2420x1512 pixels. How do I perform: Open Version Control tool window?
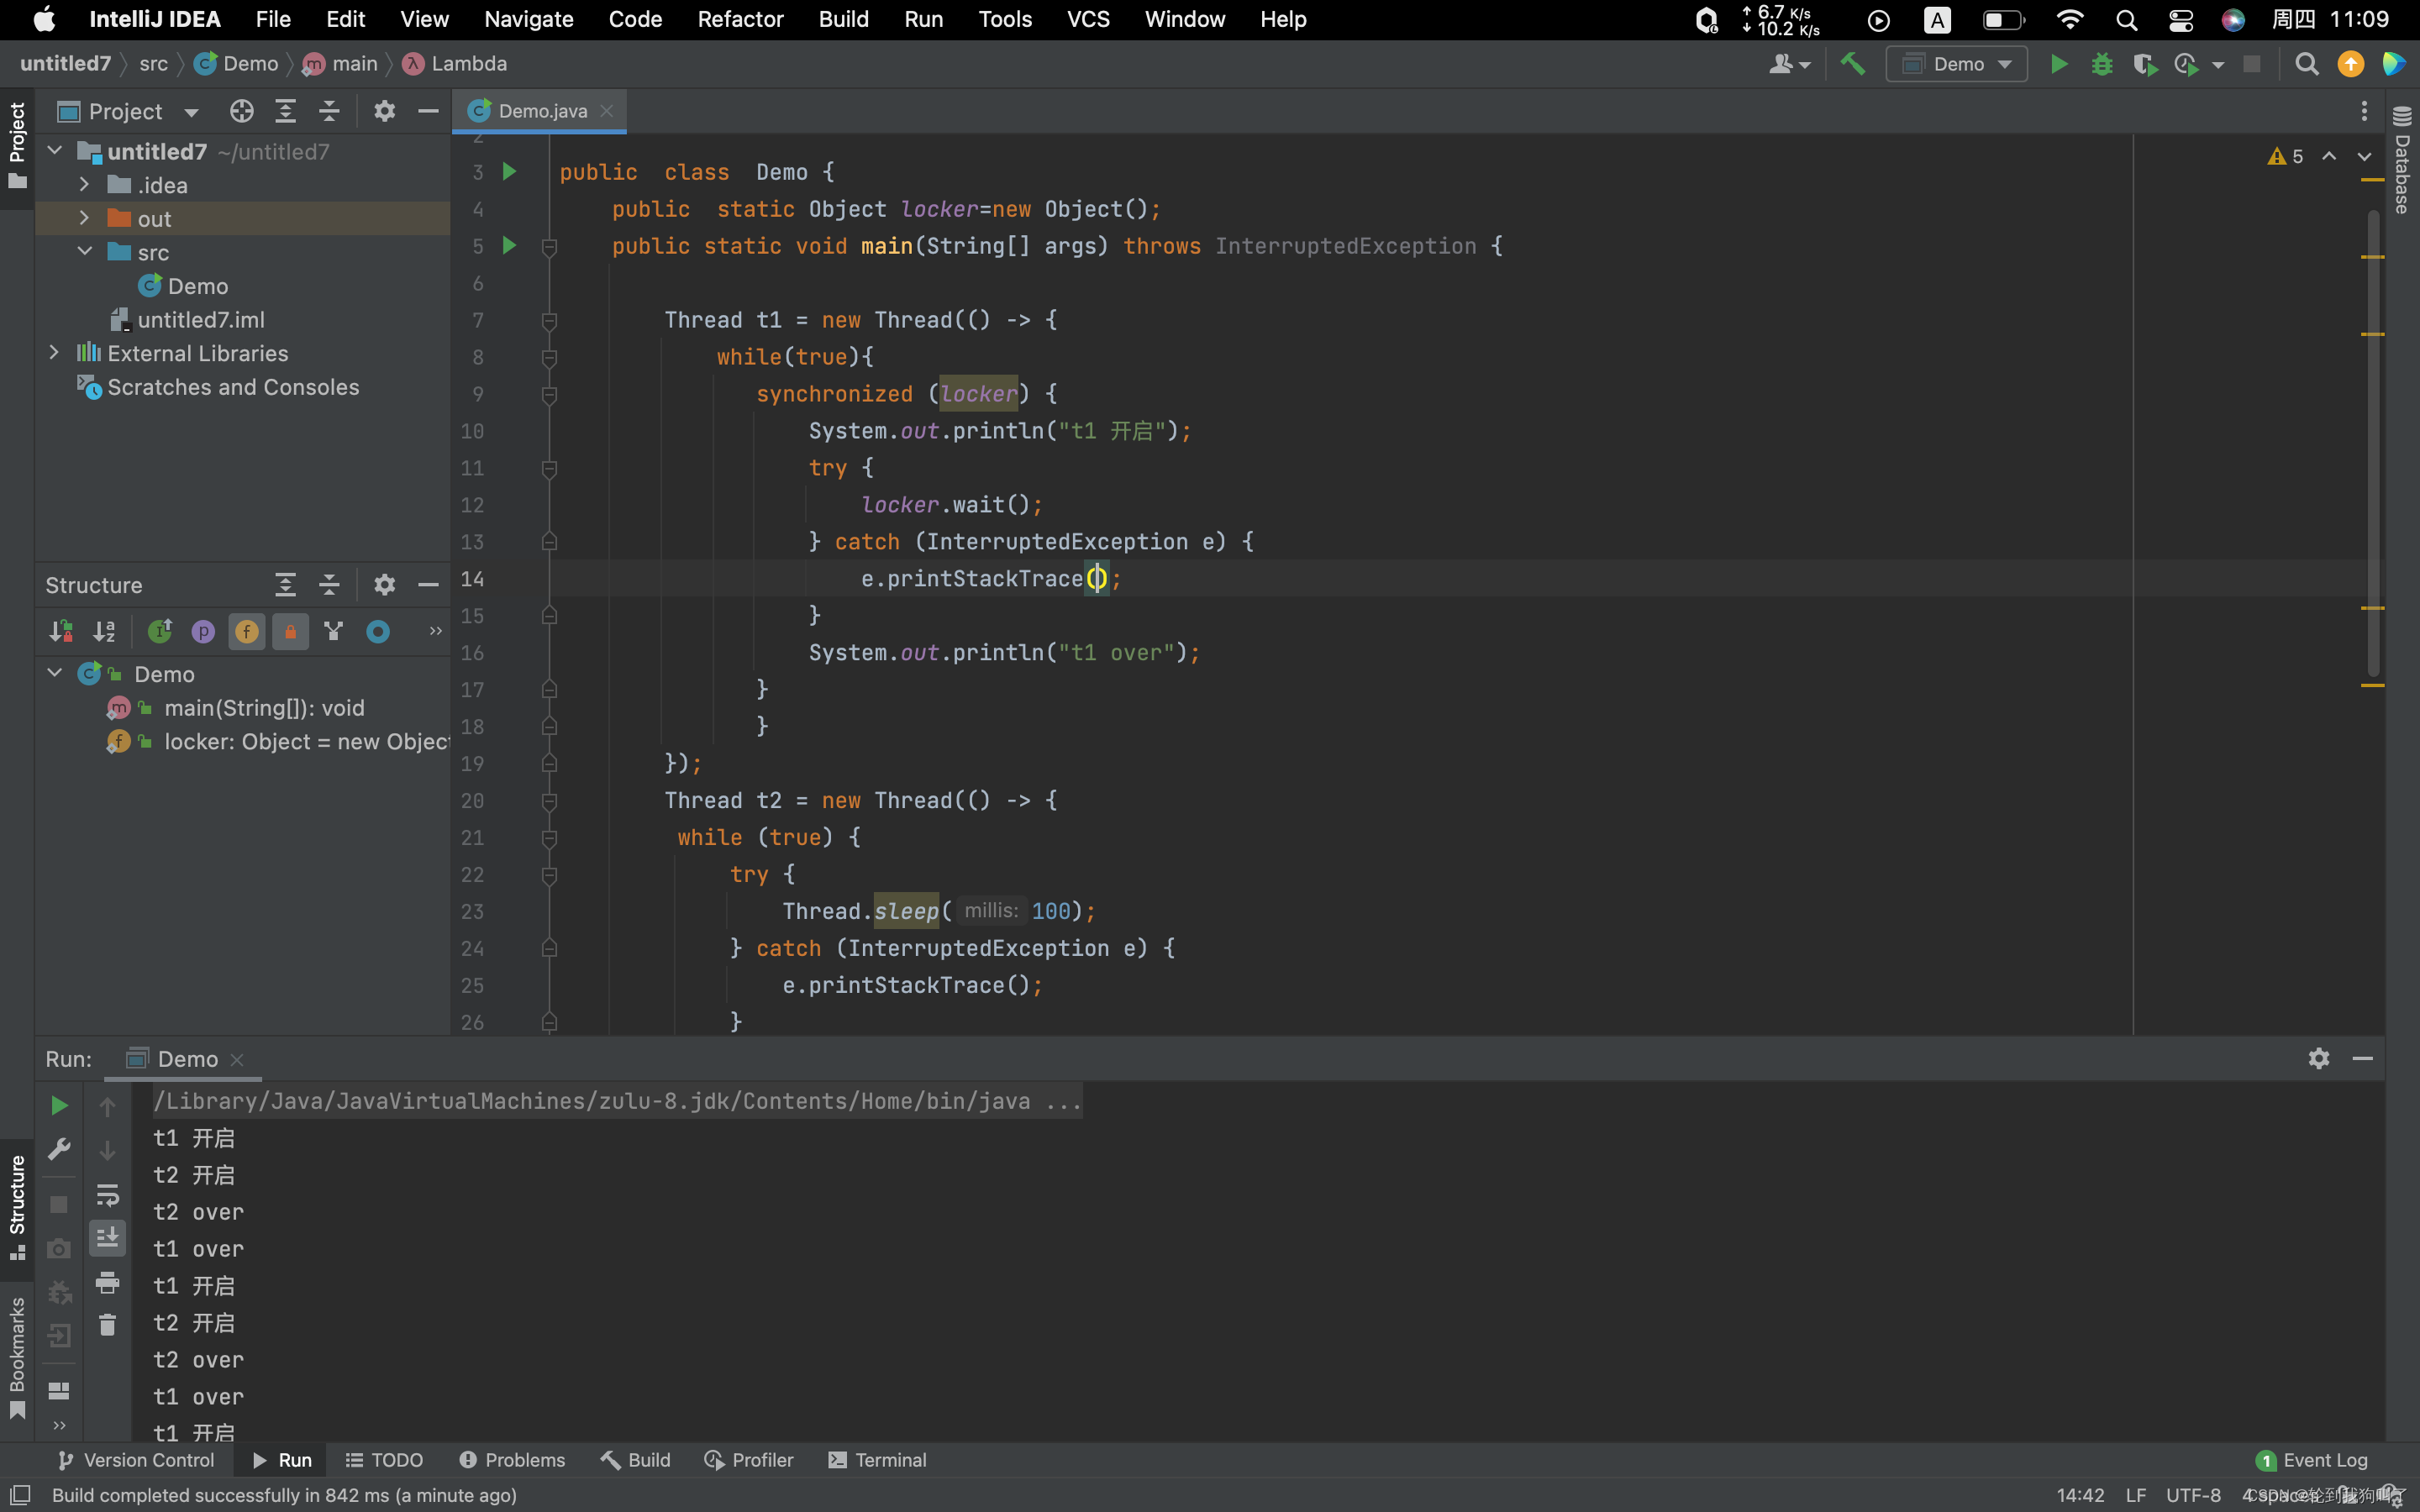136,1460
